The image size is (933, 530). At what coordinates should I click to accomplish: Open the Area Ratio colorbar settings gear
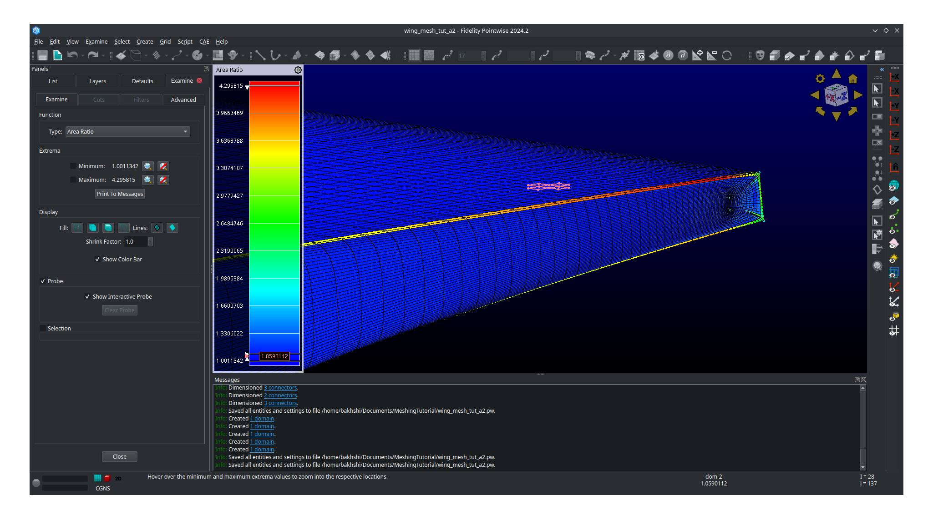[298, 70]
